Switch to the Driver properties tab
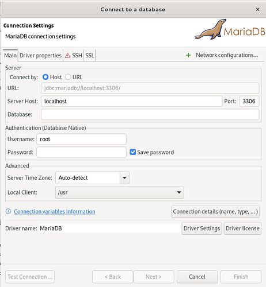 tap(40, 56)
